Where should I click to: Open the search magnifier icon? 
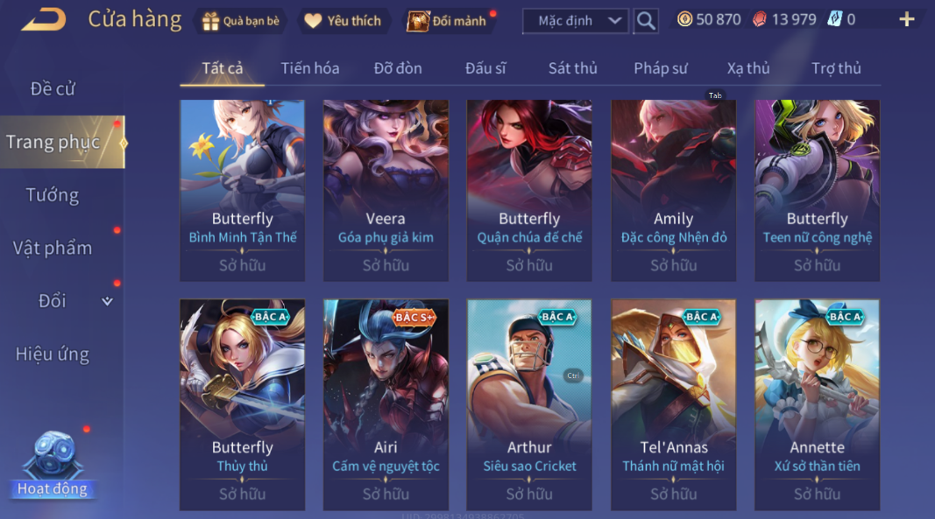click(645, 21)
